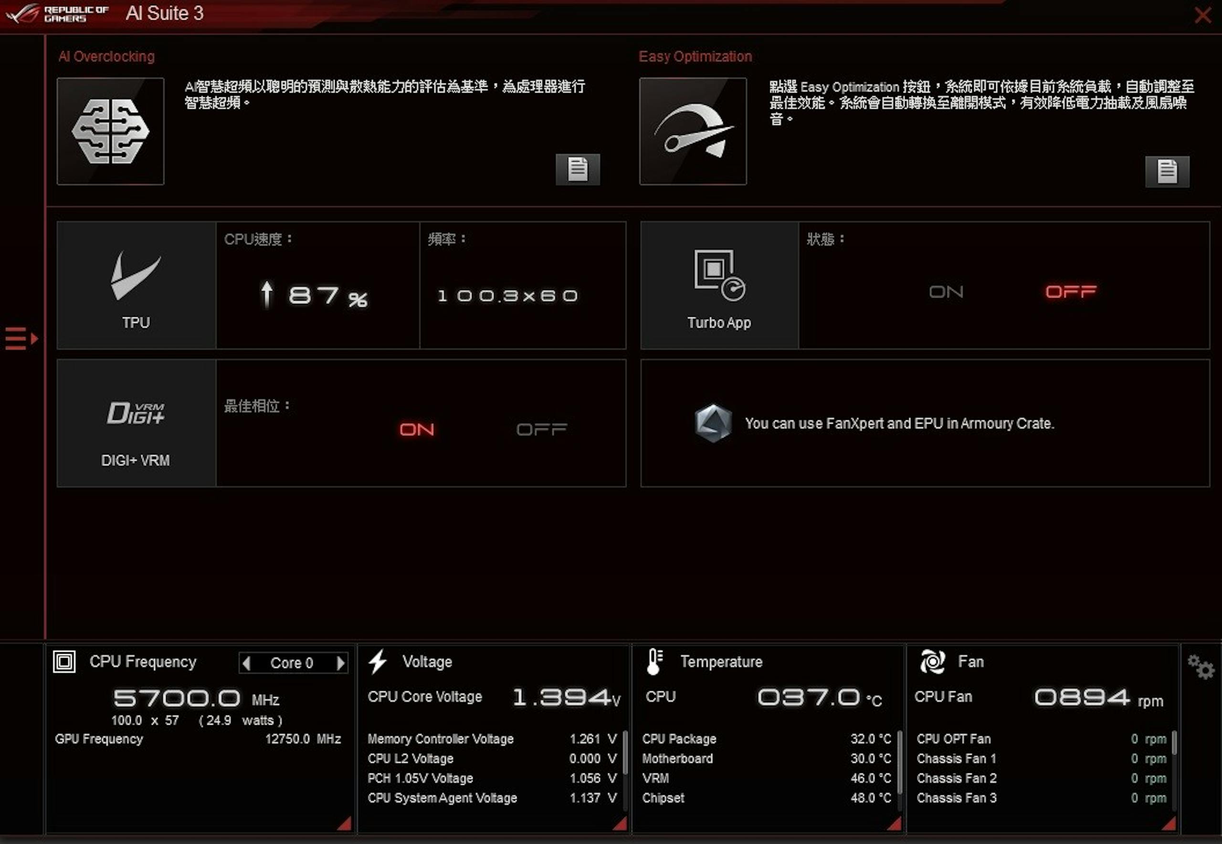Open the Turbo App module tile
1222x844 pixels.
(x=719, y=285)
